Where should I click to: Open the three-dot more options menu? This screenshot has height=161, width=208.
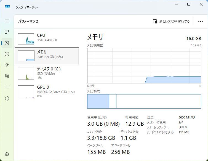[x=201, y=21]
